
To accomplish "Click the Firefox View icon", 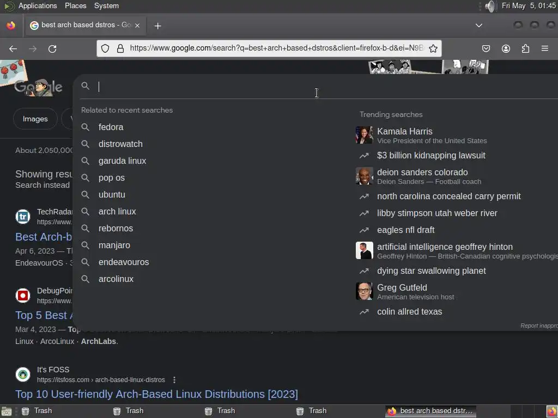I will point(11,25).
